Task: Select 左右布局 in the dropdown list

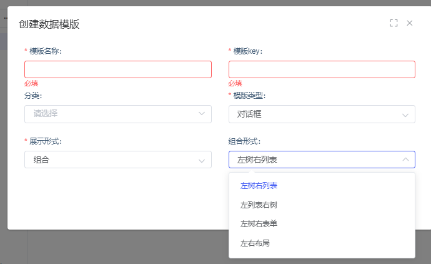Action: pos(255,243)
